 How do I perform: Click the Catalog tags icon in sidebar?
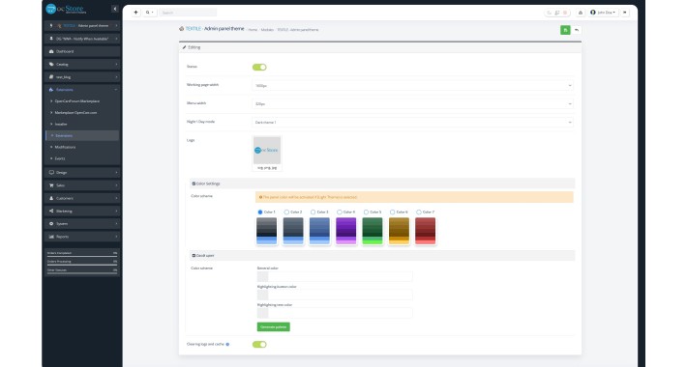tap(51, 65)
